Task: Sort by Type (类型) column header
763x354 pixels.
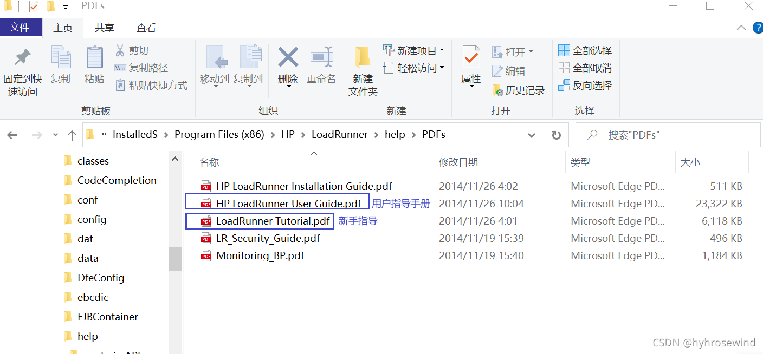Action: tap(580, 162)
